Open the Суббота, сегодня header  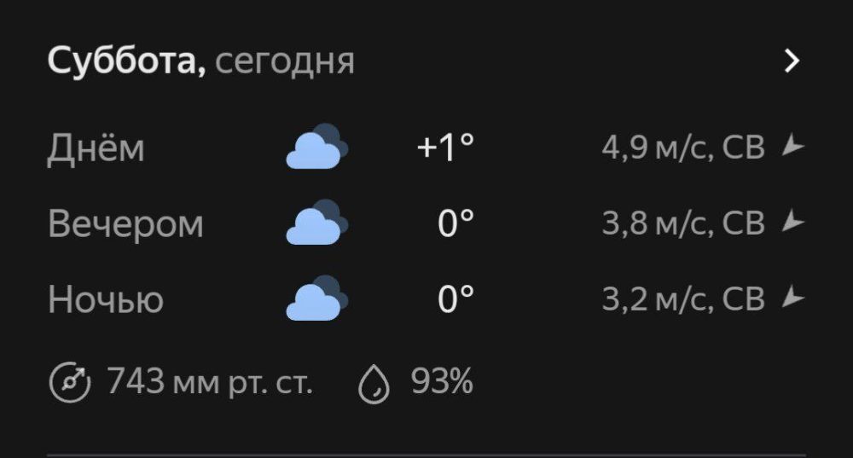click(x=200, y=61)
